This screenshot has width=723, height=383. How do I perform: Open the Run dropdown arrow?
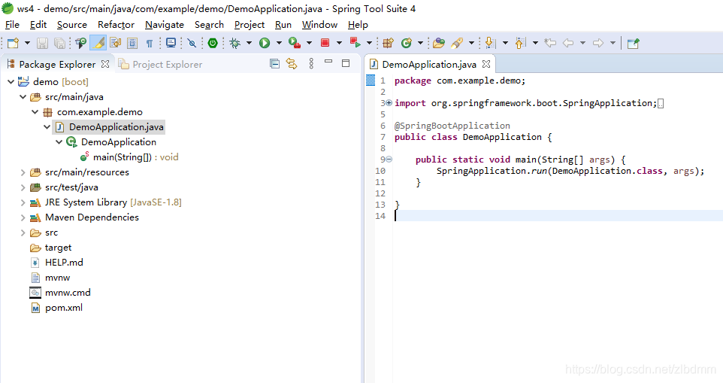pos(279,43)
